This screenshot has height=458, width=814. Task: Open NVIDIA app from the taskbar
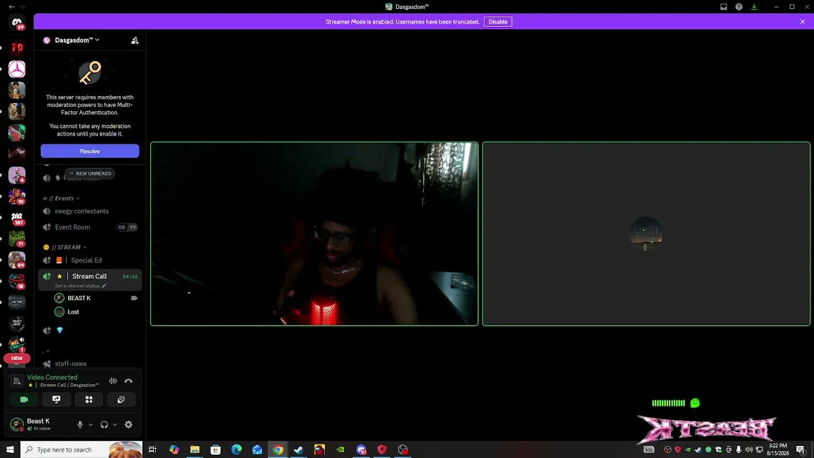340,450
